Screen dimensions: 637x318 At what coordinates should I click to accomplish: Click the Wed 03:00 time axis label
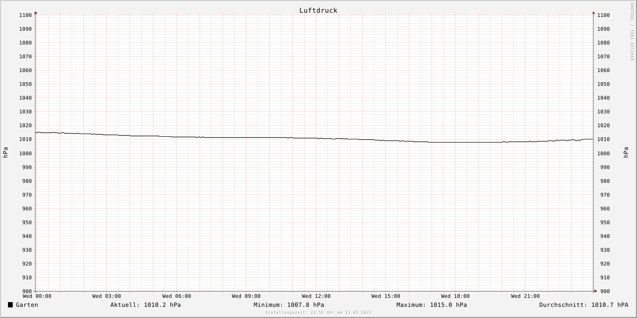[107, 296]
